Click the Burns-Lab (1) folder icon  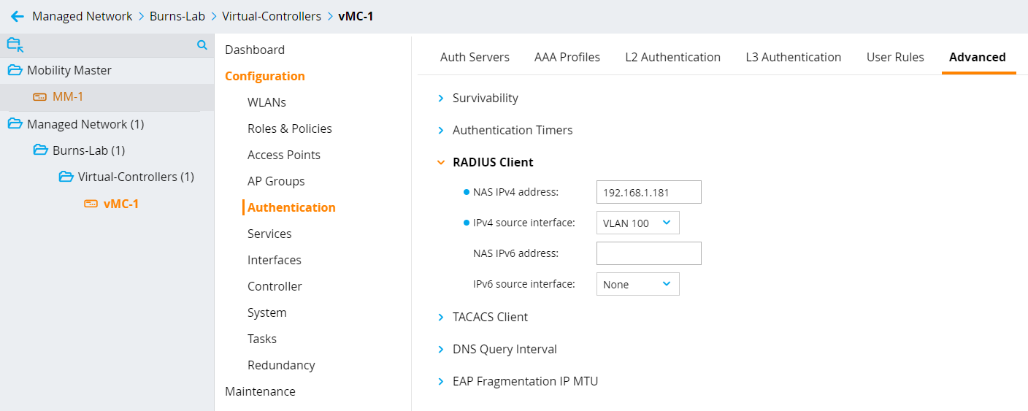click(41, 150)
